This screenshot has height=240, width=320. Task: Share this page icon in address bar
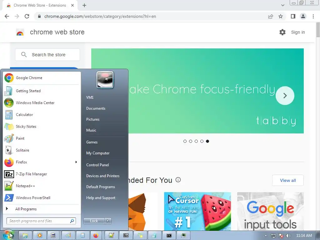coord(271,16)
